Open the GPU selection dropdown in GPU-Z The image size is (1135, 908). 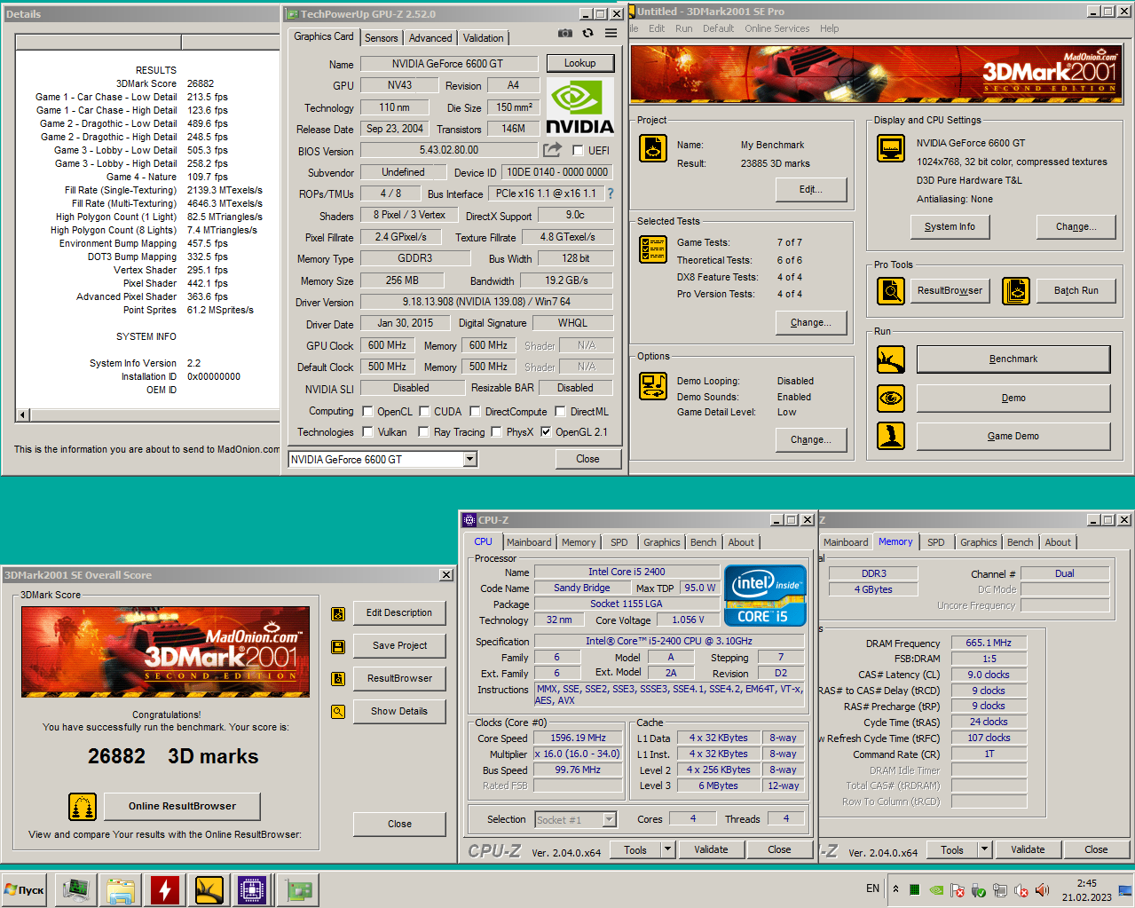point(470,459)
